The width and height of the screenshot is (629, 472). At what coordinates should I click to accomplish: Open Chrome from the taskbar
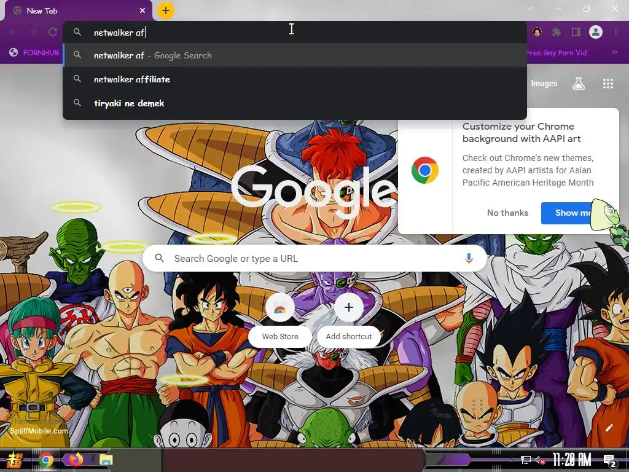[46, 460]
